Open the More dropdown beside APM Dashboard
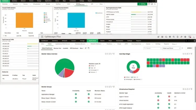The height and width of the screenshot is (110, 196). tap(82, 48)
